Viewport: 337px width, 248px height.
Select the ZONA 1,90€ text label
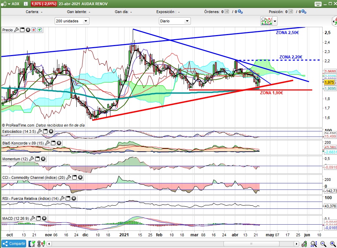[x=271, y=93]
